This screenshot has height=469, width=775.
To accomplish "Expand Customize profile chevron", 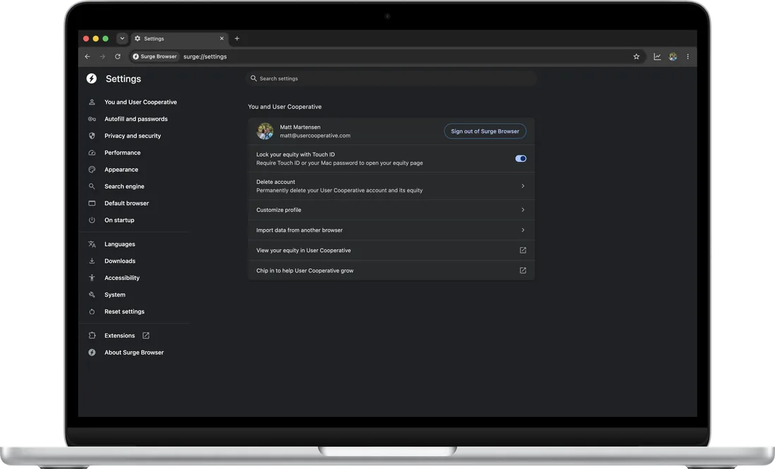I will point(523,210).
